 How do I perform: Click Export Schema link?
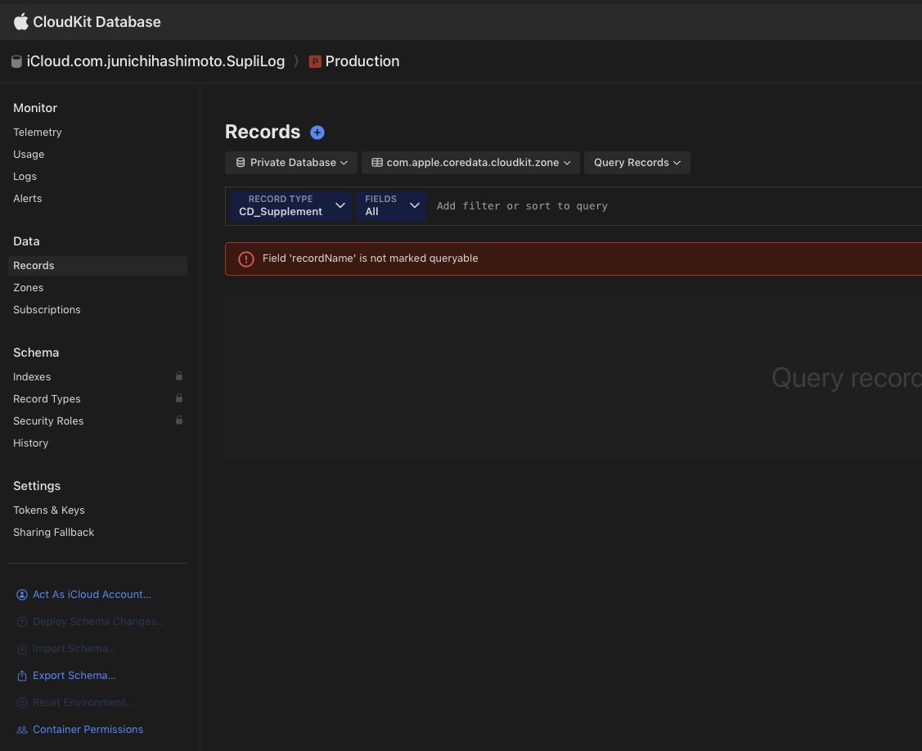pos(74,676)
